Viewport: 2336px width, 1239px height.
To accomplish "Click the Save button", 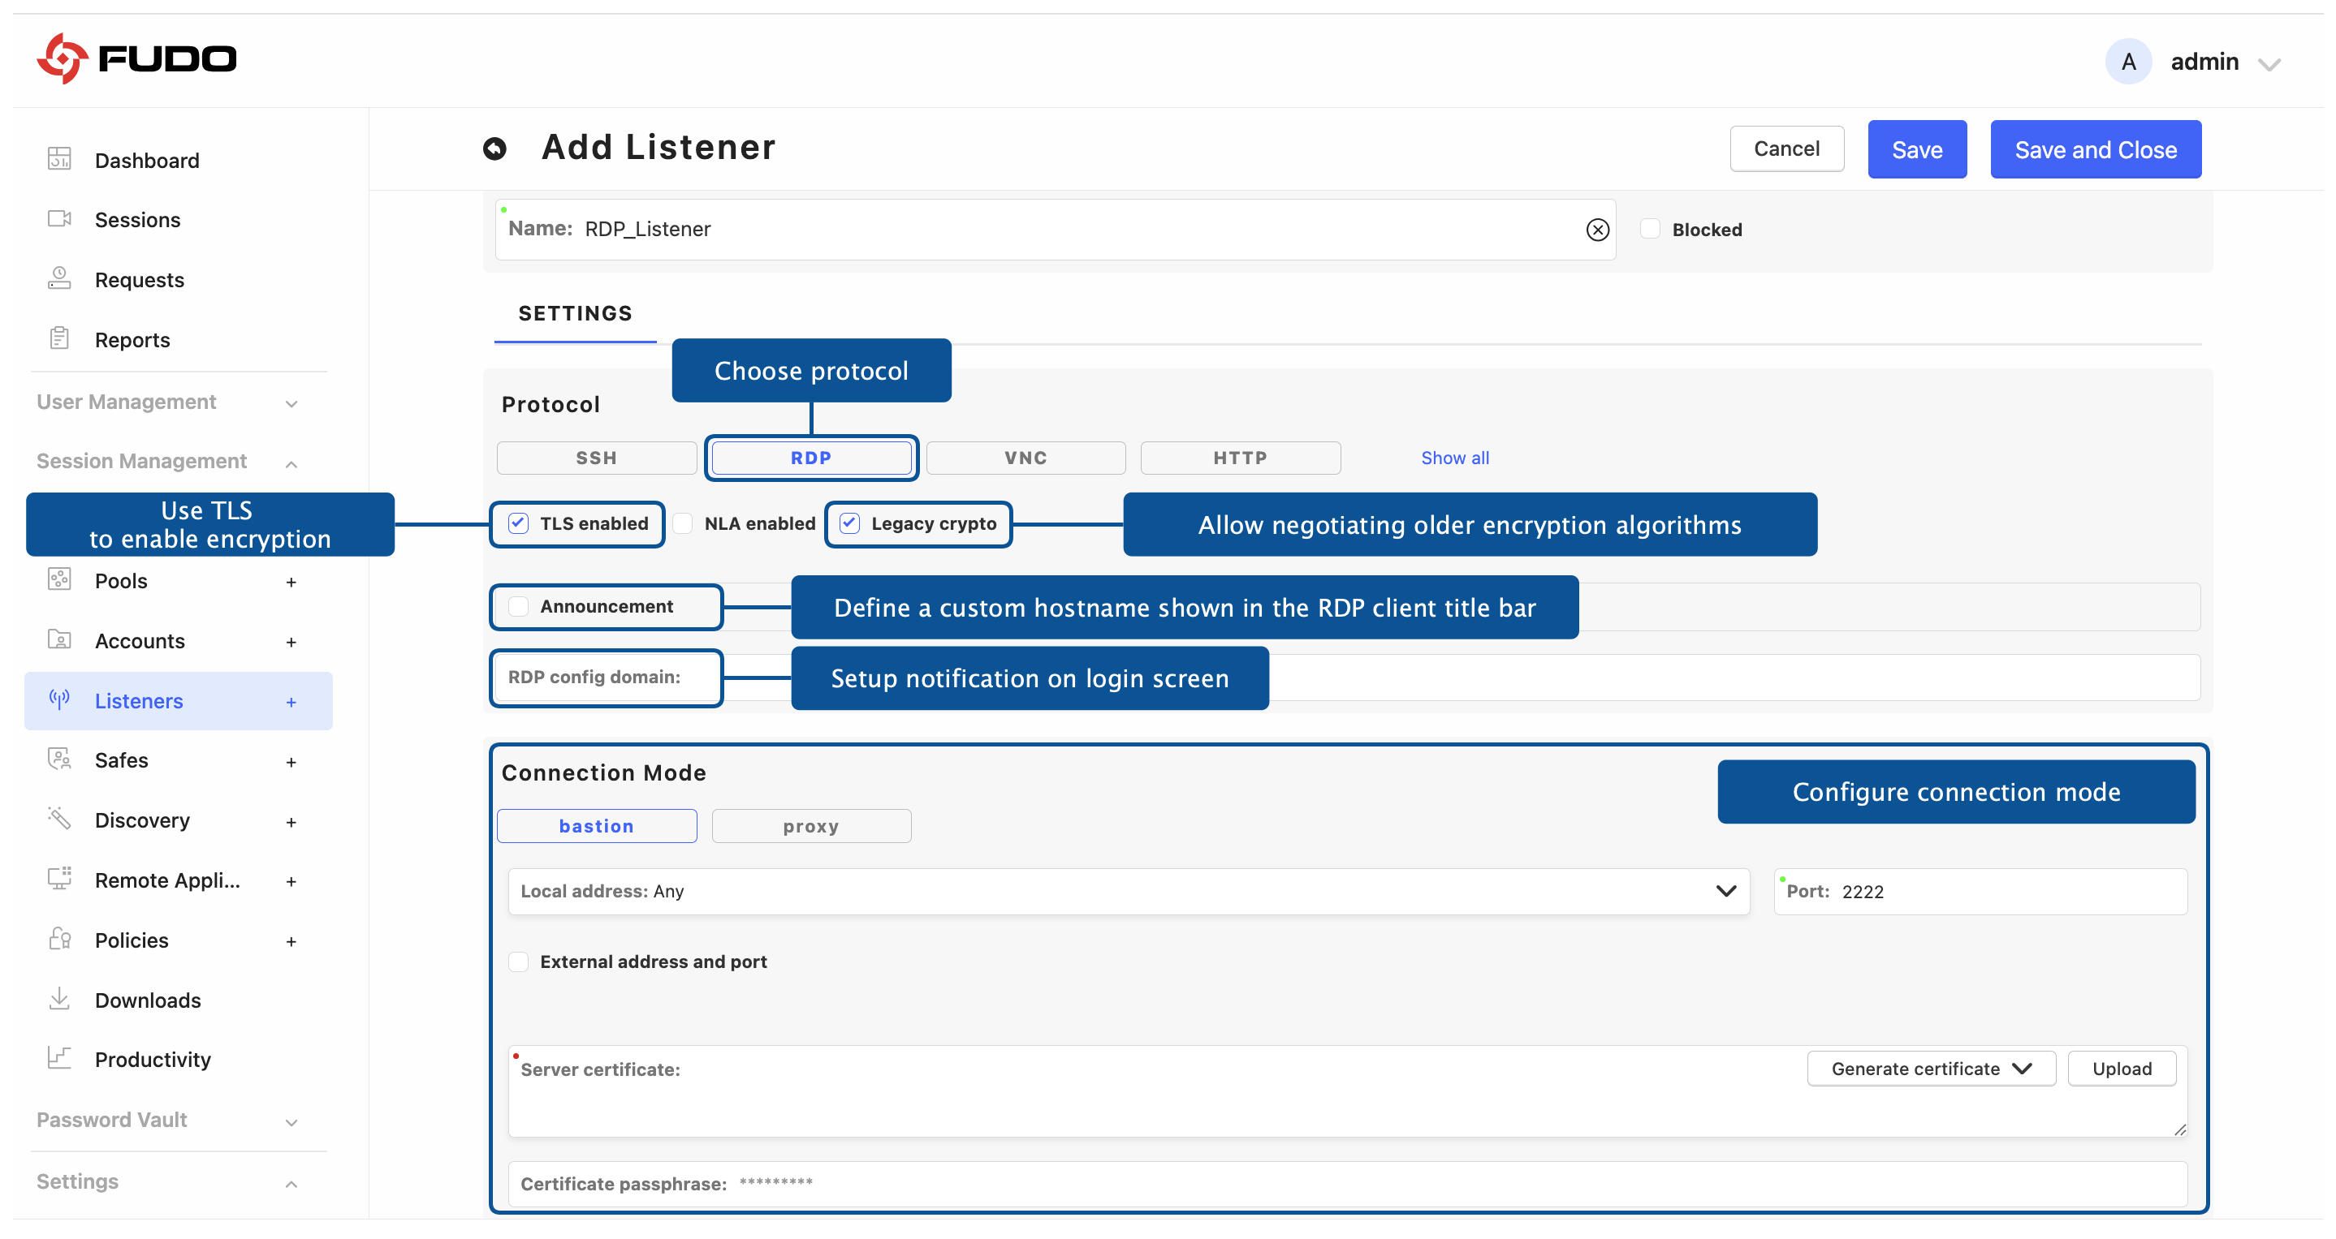I will click(x=1917, y=149).
